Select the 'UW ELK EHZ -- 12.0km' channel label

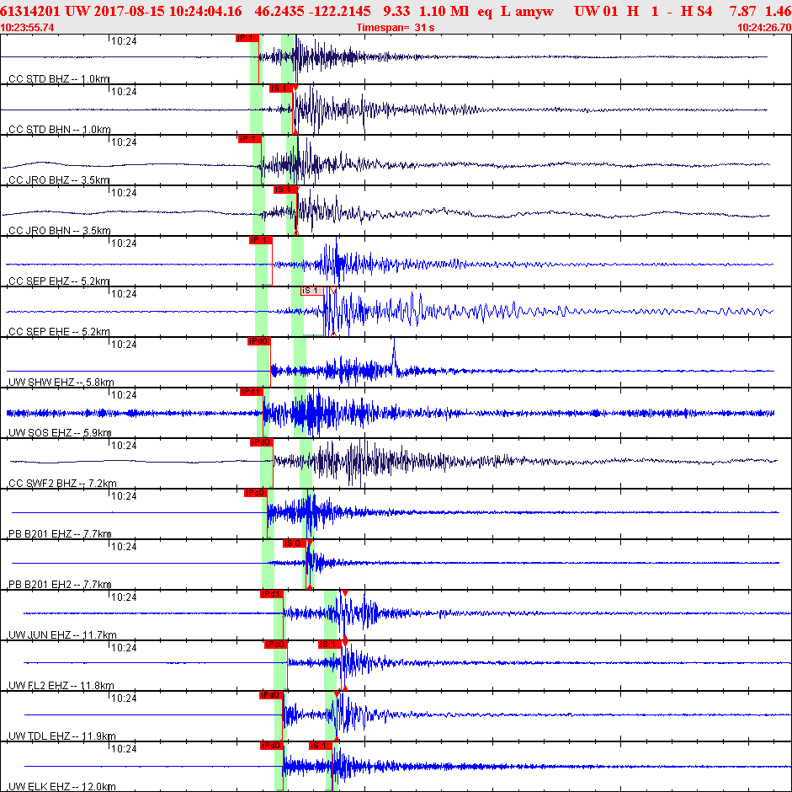coord(62,787)
